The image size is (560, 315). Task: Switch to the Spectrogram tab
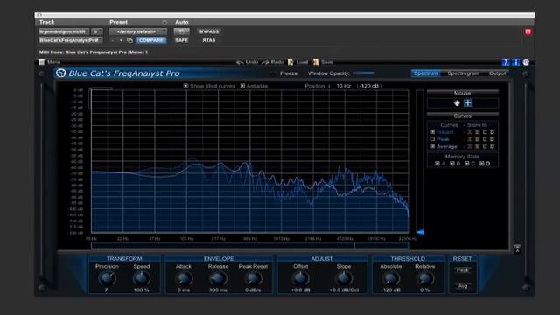click(x=463, y=73)
